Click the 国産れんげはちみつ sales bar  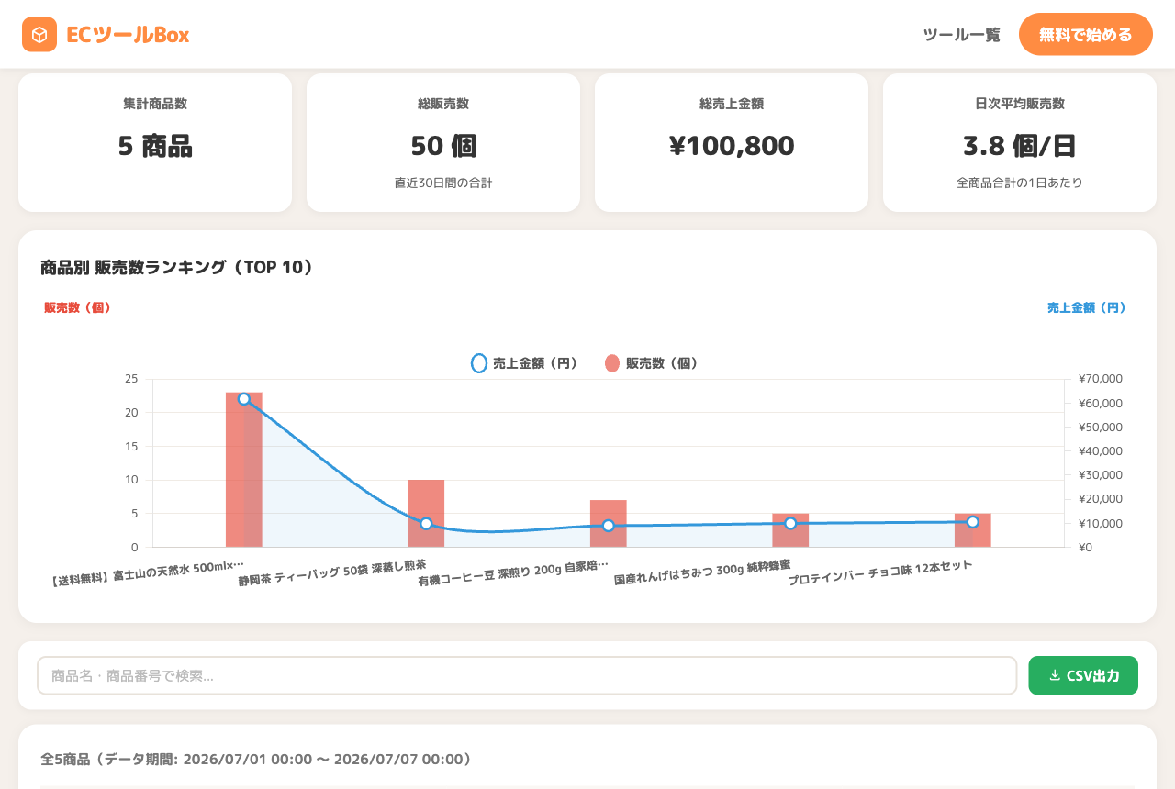(x=790, y=530)
